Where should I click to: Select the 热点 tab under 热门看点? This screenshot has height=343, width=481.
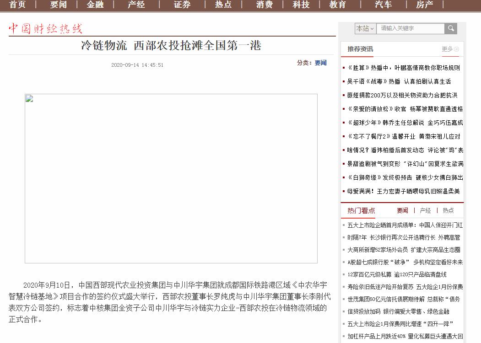pos(448,210)
